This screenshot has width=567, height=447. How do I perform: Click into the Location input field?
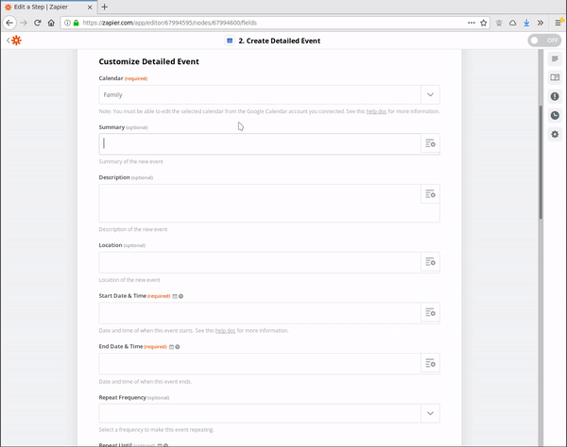pyautogui.click(x=260, y=262)
